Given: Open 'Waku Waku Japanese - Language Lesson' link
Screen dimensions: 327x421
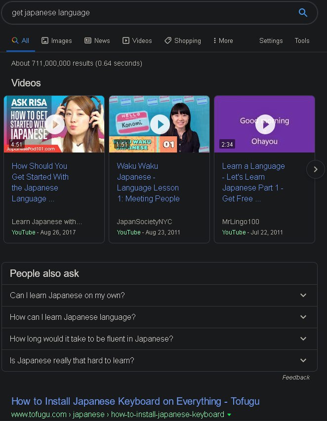Looking at the screenshot, I should point(148,182).
